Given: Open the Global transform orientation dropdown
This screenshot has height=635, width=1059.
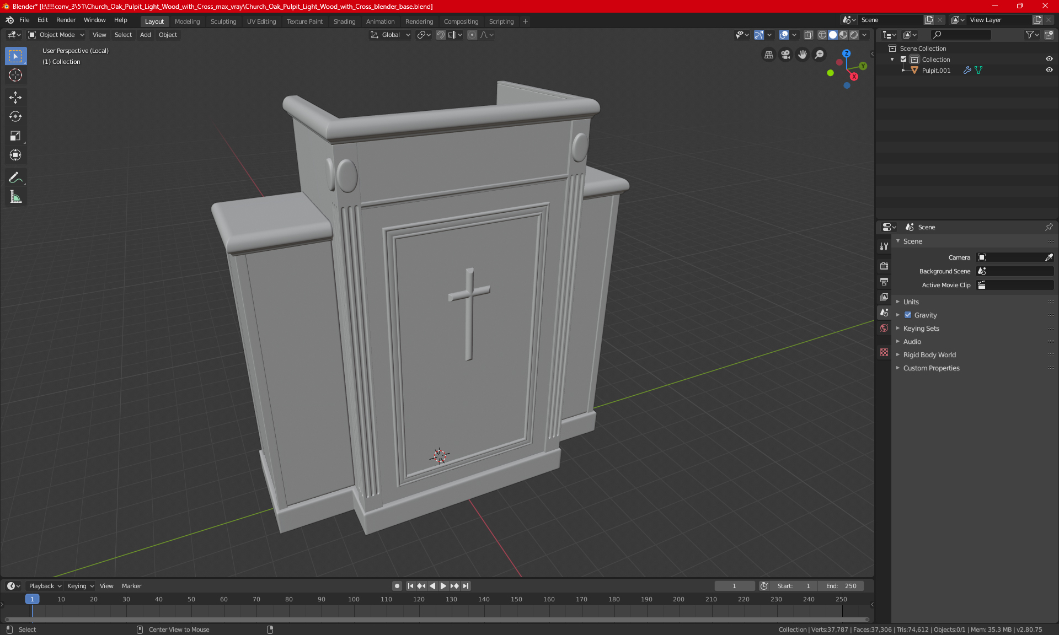Looking at the screenshot, I should click(x=391, y=35).
